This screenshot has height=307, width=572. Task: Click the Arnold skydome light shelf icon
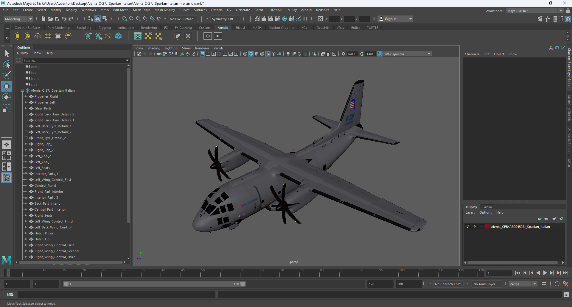pos(48,36)
